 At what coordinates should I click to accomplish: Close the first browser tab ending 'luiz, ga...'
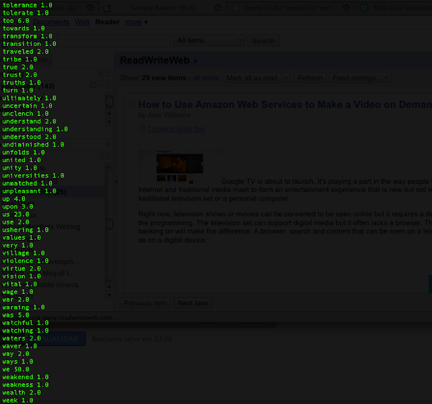click(90, 7)
